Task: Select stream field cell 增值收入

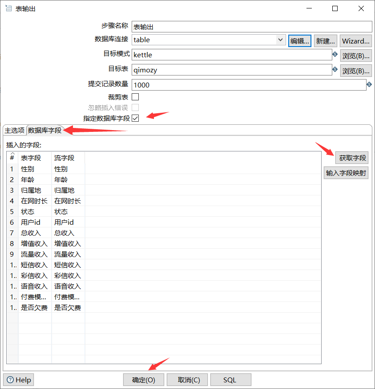Action: click(68, 244)
